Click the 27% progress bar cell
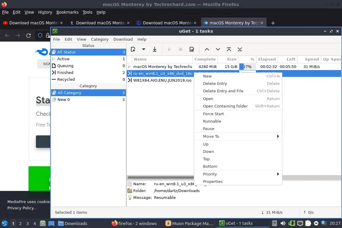Screen dimensions: 342x228 (247, 66)
